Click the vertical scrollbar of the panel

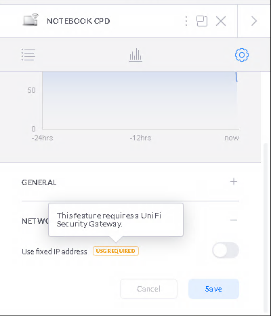266,228
